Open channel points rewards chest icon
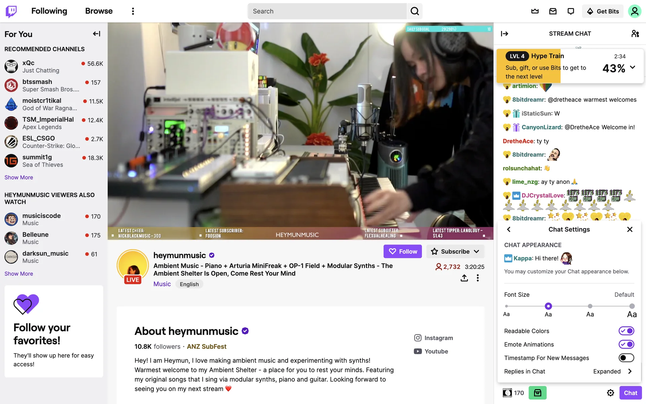The width and height of the screenshot is (646, 404). 537,393
